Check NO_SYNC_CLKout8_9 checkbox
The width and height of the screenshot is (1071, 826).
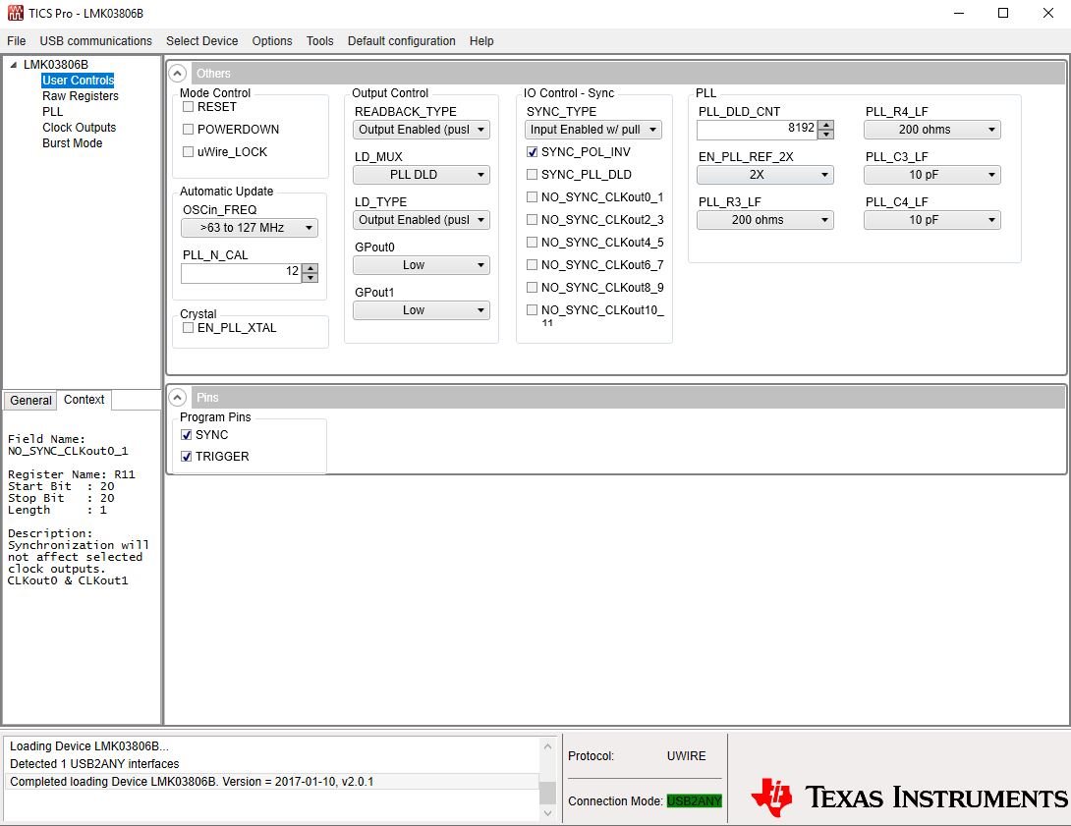(x=533, y=287)
